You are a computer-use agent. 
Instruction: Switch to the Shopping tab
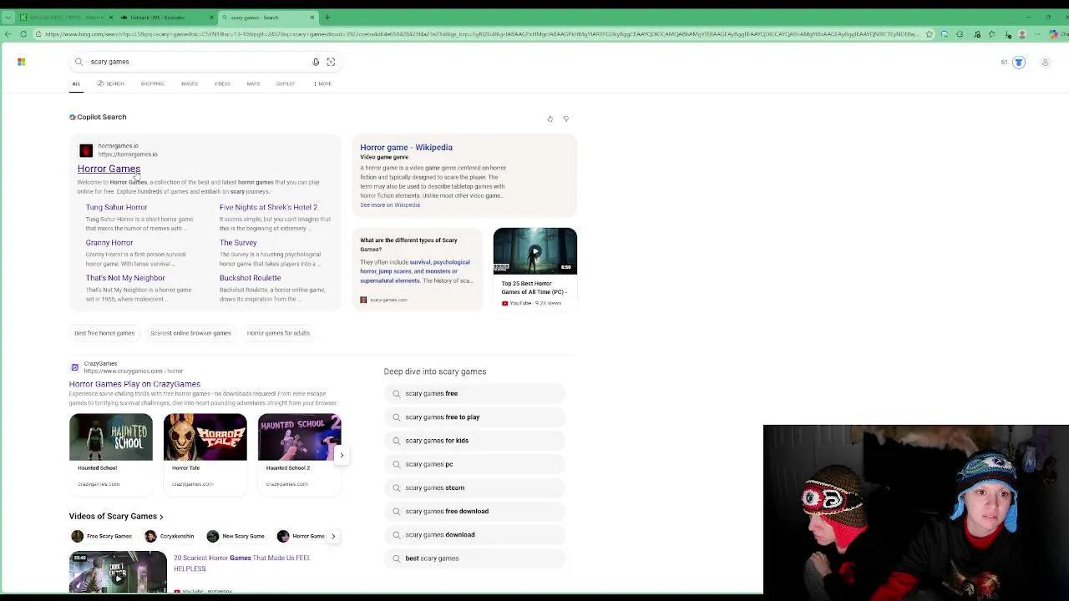click(152, 83)
